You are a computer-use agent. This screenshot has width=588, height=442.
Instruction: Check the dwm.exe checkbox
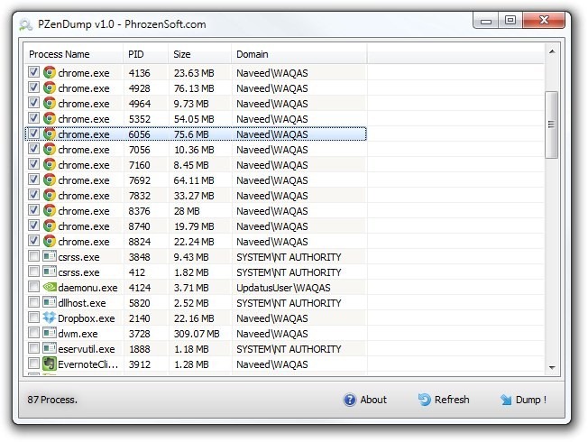coord(33,333)
